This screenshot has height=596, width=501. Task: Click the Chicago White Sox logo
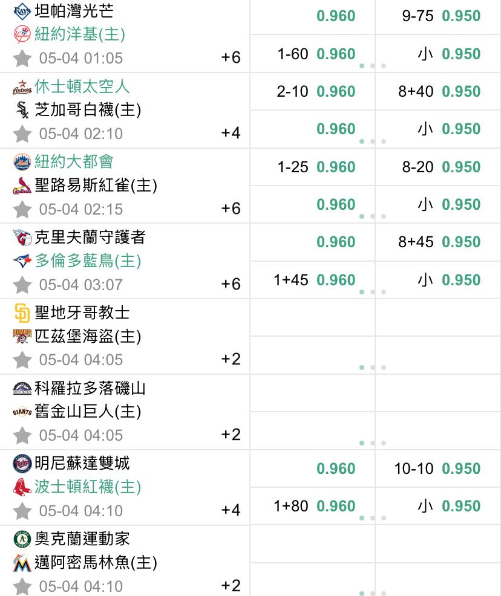22,110
